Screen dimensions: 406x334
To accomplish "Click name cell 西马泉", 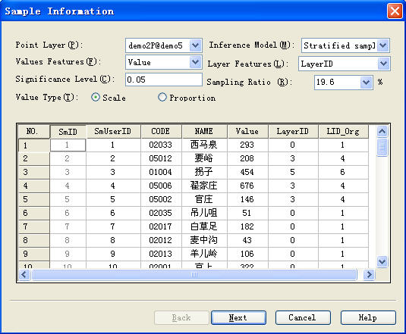I will (204, 145).
